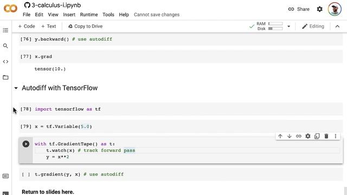Image resolution: width=347 pixels, height=195 pixels.
Task: Click the notebook title 3-calculus-i.ipynb
Action: [56, 5]
